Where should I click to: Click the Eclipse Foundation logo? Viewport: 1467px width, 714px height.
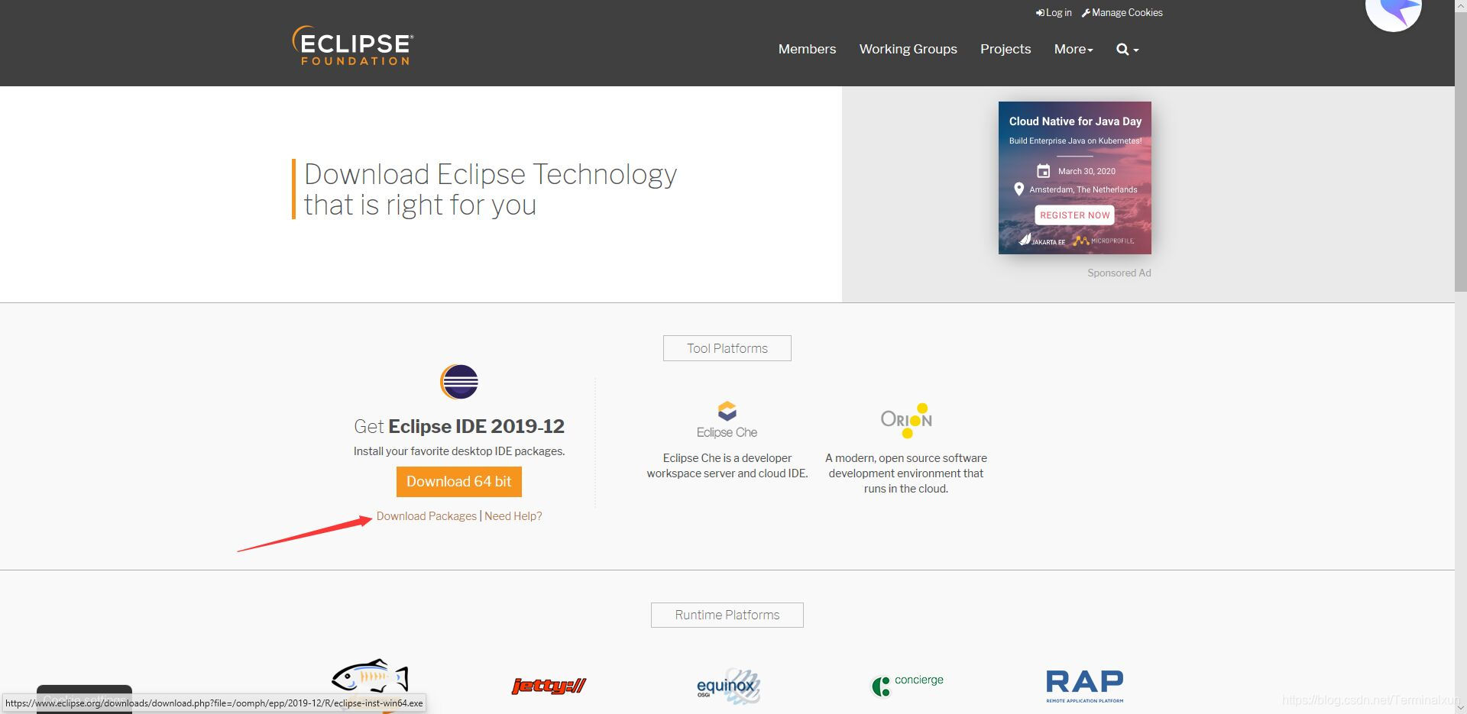352,46
